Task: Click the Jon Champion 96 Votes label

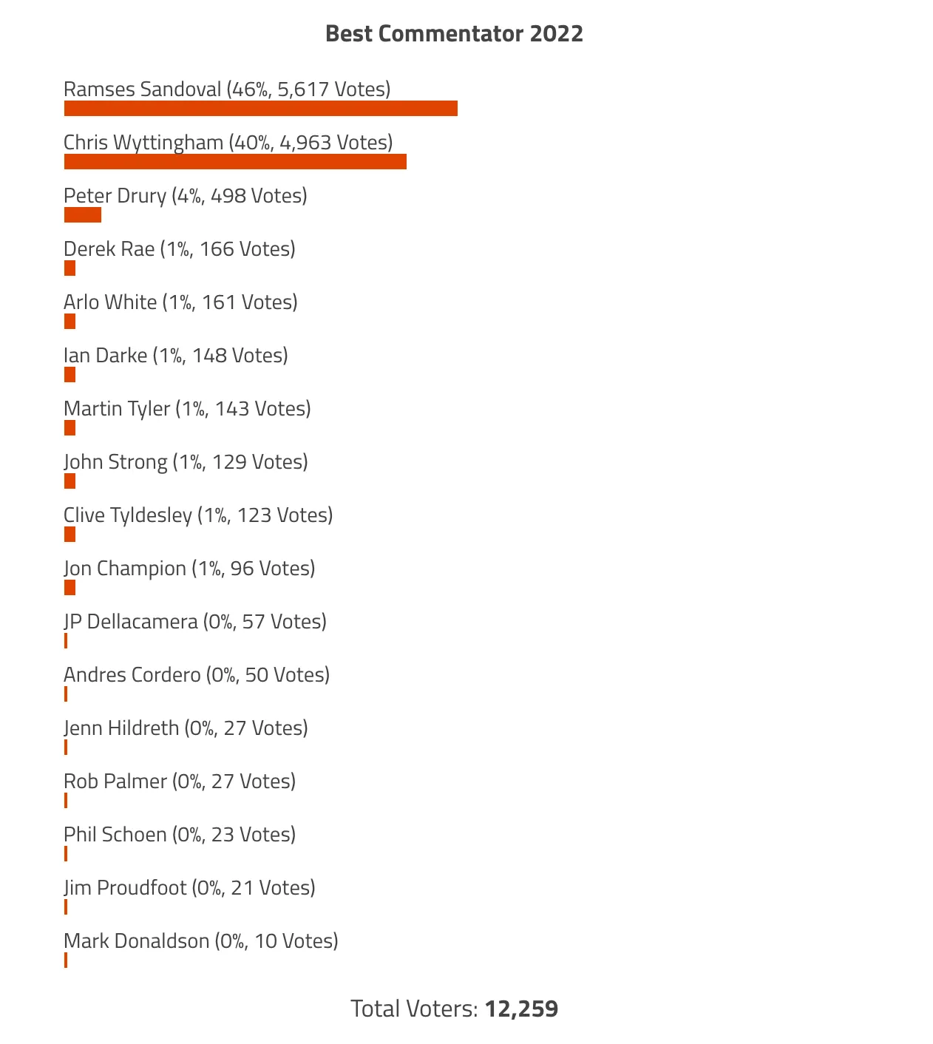Action: [x=189, y=569]
